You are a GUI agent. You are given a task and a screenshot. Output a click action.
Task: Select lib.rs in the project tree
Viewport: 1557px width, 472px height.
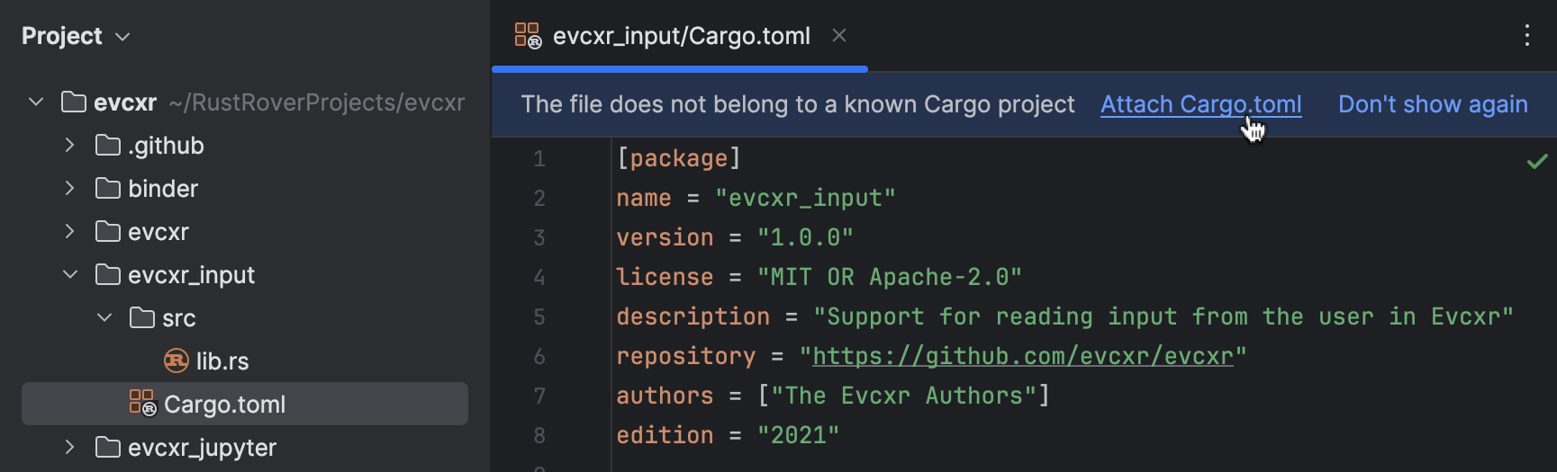(222, 361)
